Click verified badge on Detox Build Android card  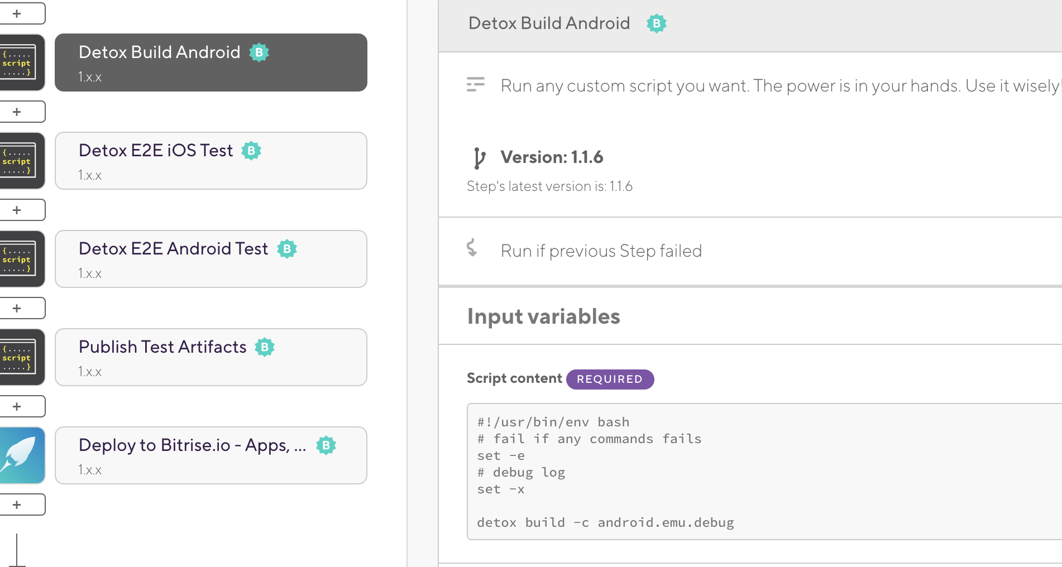[259, 52]
